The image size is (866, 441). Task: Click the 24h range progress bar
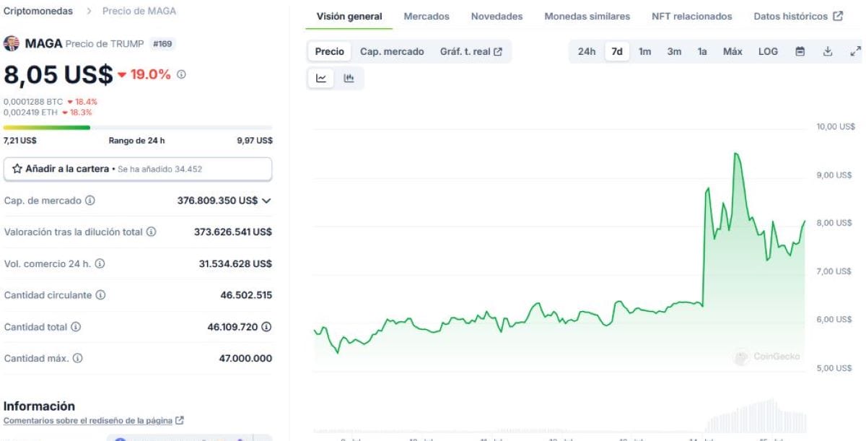pos(138,128)
